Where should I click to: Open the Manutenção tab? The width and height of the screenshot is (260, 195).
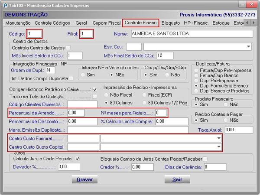coord(18,23)
